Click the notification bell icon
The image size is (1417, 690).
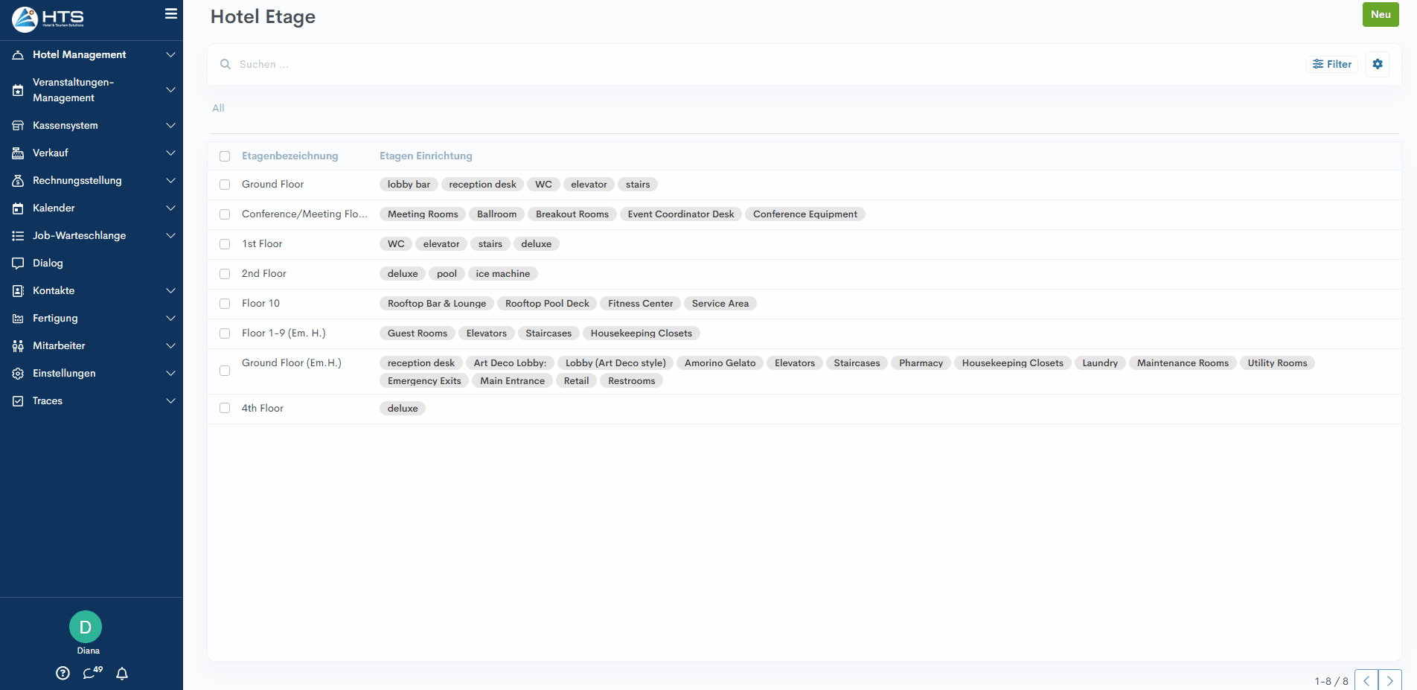click(x=122, y=673)
